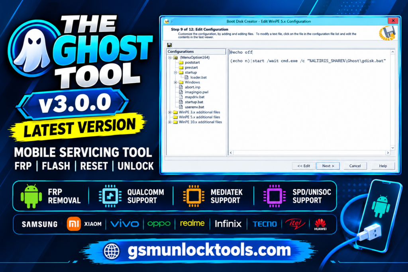Image resolution: width=408 pixels, height=272 pixels.
Task: Click the horizontal scrollbar left arrow
Action: pyautogui.click(x=231, y=153)
